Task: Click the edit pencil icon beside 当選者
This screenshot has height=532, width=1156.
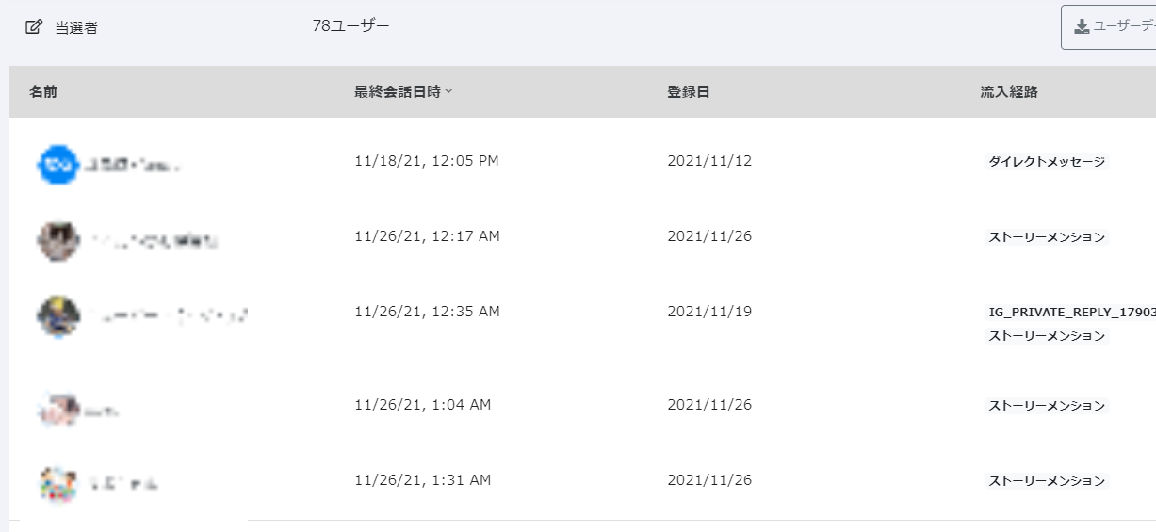Action: (34, 27)
